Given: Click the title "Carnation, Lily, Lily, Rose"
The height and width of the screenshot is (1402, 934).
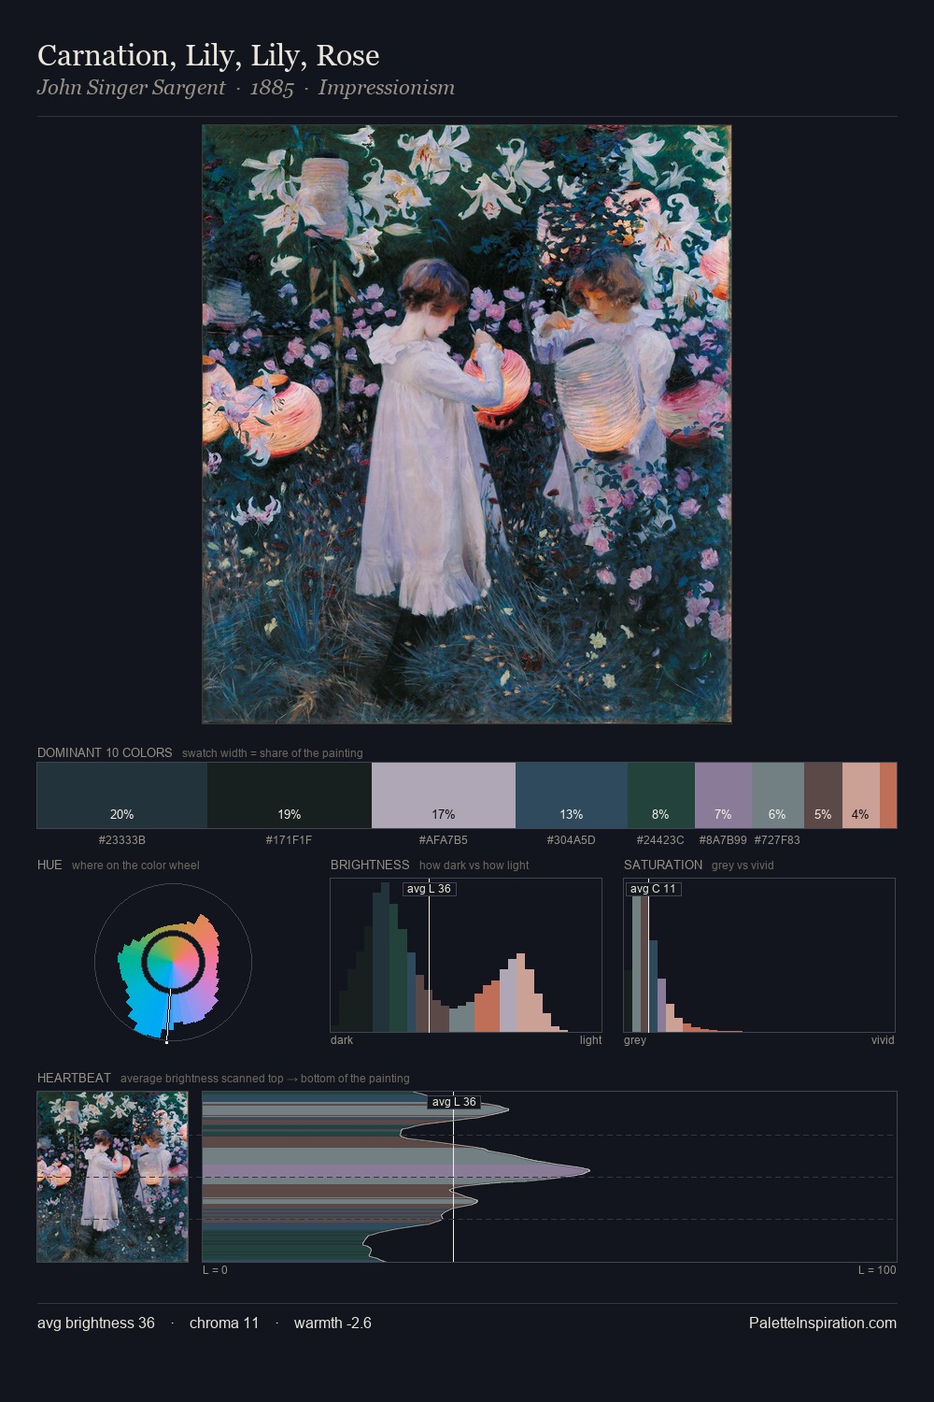Looking at the screenshot, I should click(208, 56).
